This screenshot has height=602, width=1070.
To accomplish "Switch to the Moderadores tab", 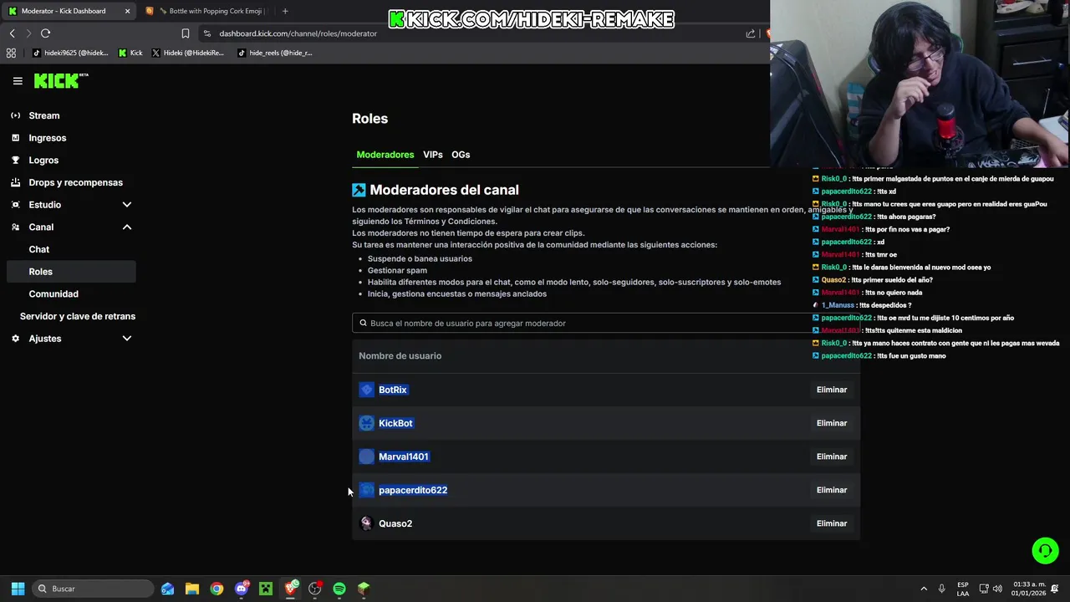I will click(x=385, y=155).
